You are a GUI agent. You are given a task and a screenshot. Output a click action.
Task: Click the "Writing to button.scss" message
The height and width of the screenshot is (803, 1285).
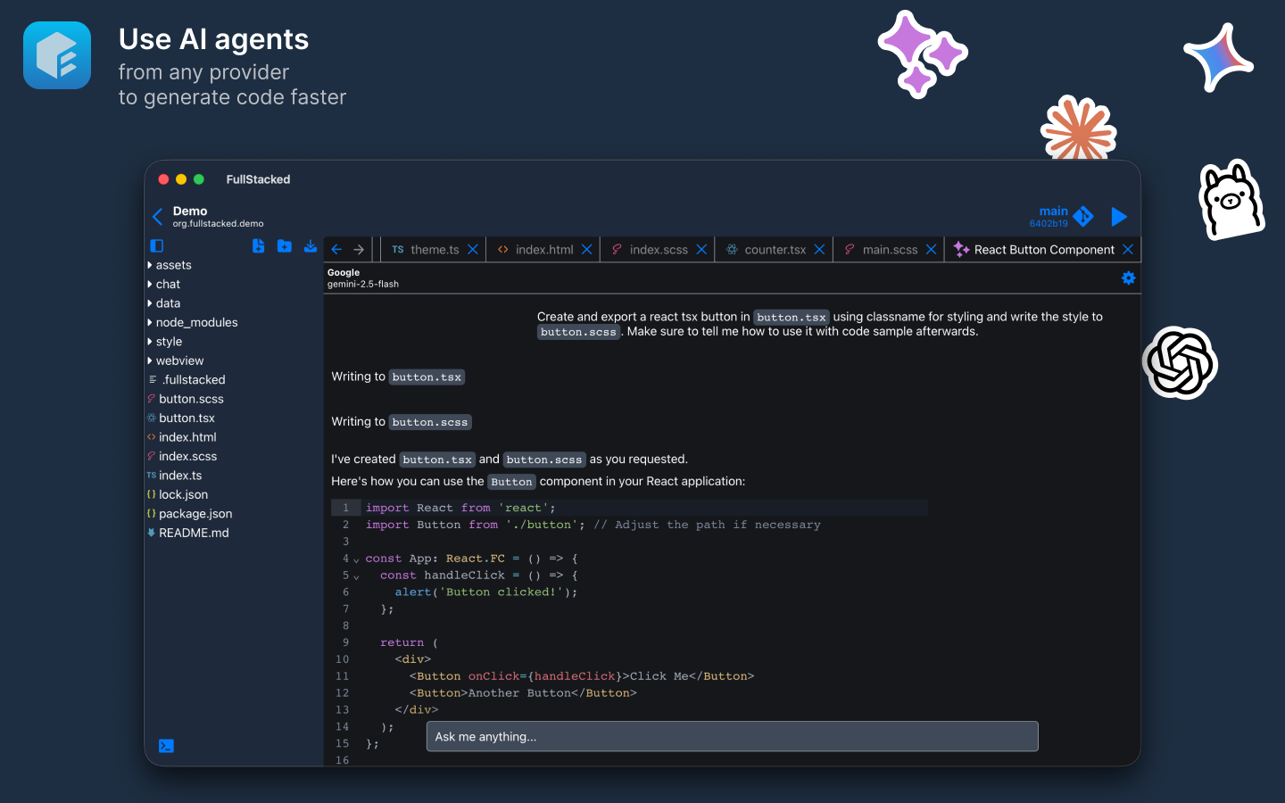point(402,422)
